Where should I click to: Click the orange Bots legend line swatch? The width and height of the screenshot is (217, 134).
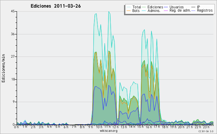coord(128,11)
